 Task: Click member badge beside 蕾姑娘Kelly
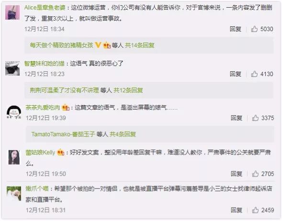61,153
